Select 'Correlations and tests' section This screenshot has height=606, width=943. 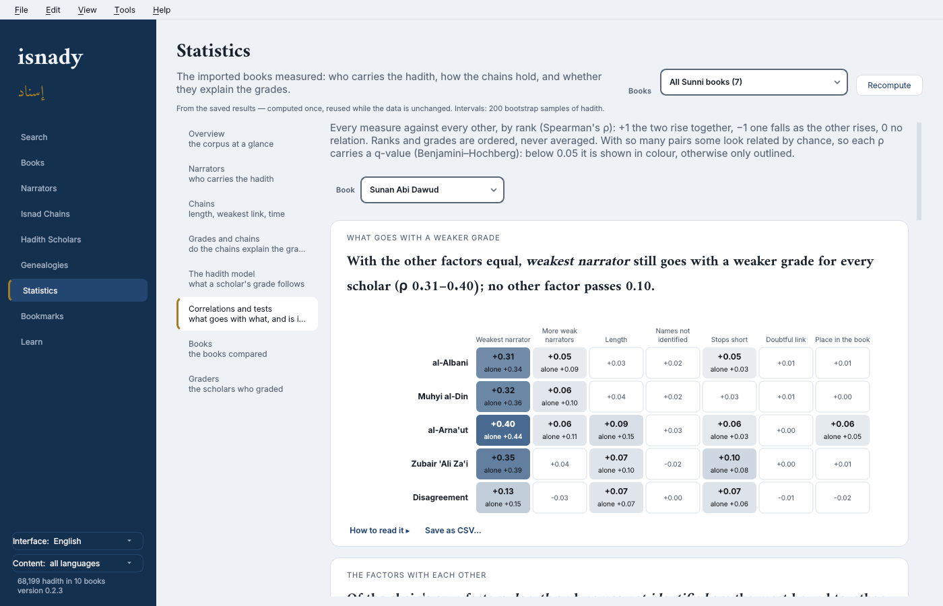(x=247, y=314)
